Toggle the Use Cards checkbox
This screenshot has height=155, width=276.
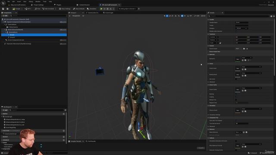coord(236,79)
